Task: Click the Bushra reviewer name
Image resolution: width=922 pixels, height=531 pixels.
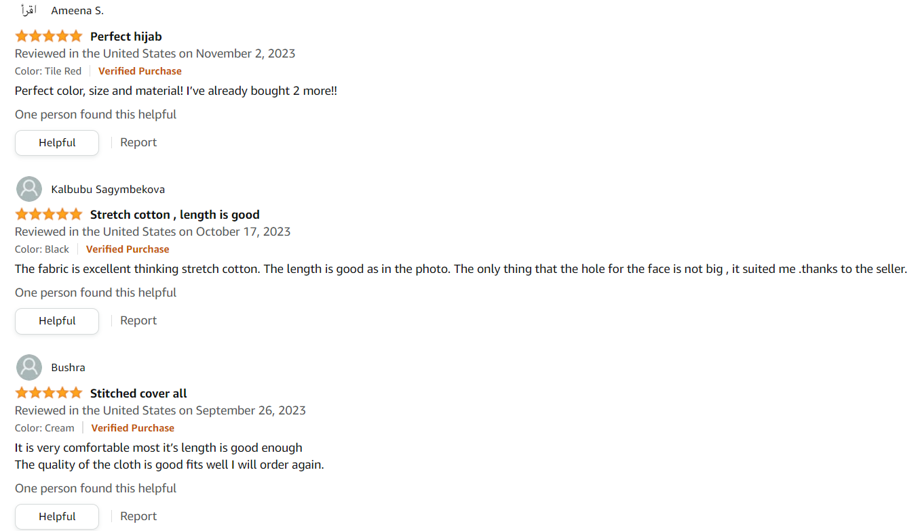Action: [x=69, y=368]
